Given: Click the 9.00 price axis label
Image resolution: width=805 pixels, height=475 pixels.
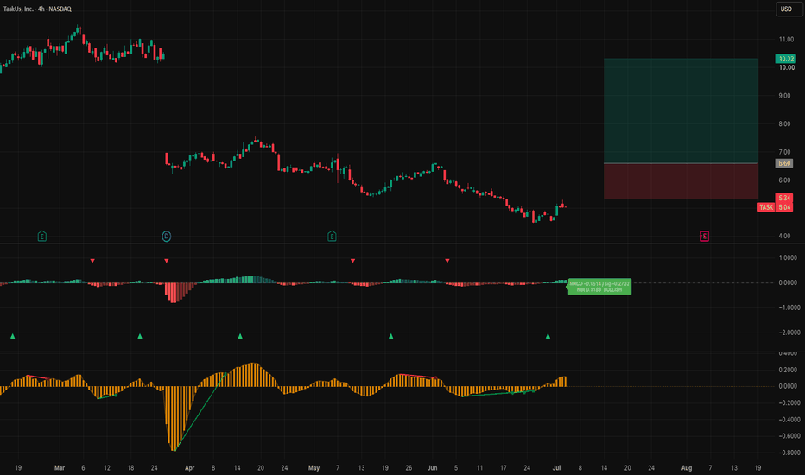Looking at the screenshot, I should [x=784, y=96].
